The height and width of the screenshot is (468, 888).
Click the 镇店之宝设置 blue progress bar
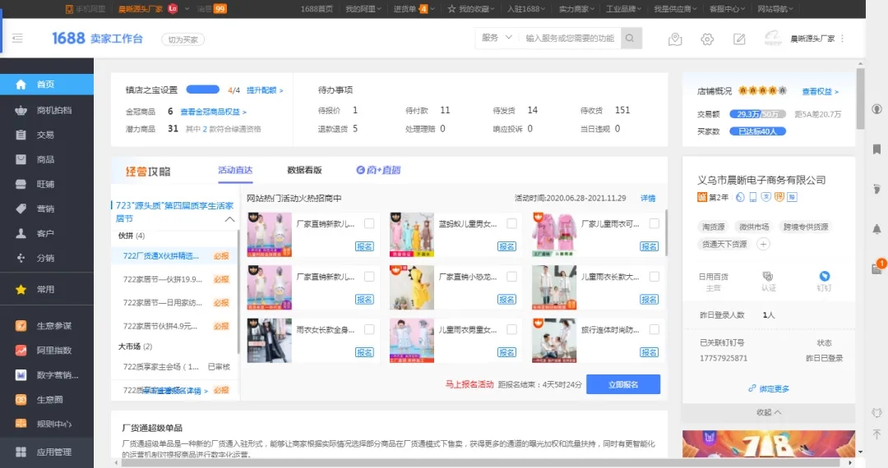[203, 89]
